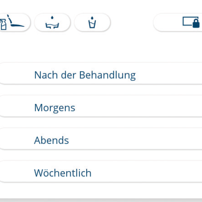The image size is (202, 202).
Task: Click the screen lock icon
Action: click(191, 22)
